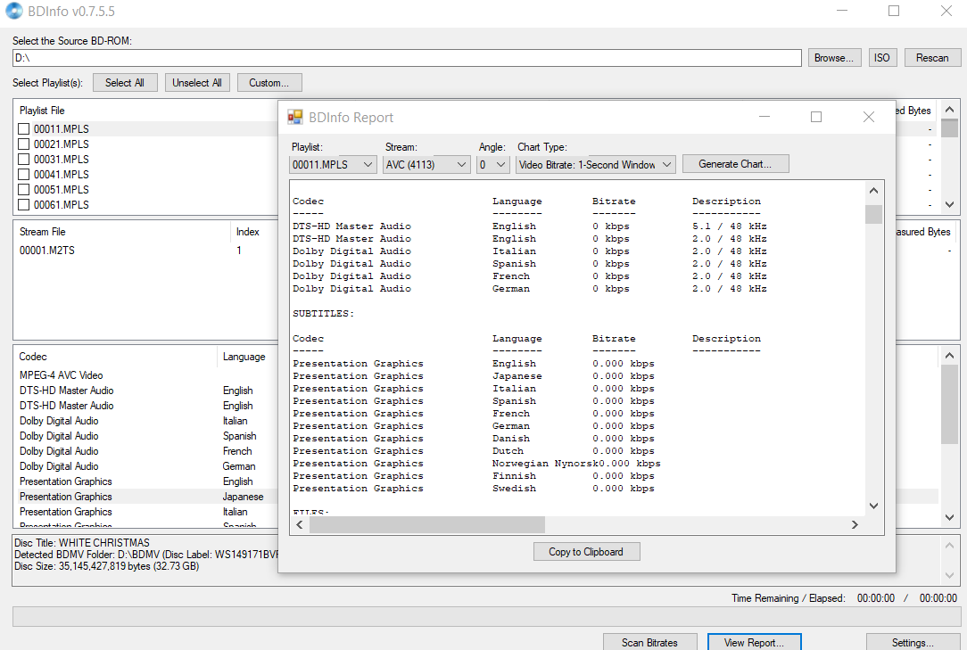Click the report scroll-down arrow
Screen dimensions: 967x650
tap(874, 506)
